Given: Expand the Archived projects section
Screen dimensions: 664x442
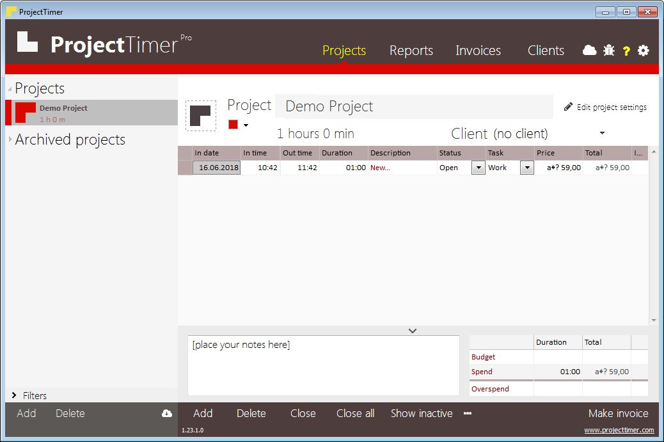Looking at the screenshot, I should (x=10, y=139).
